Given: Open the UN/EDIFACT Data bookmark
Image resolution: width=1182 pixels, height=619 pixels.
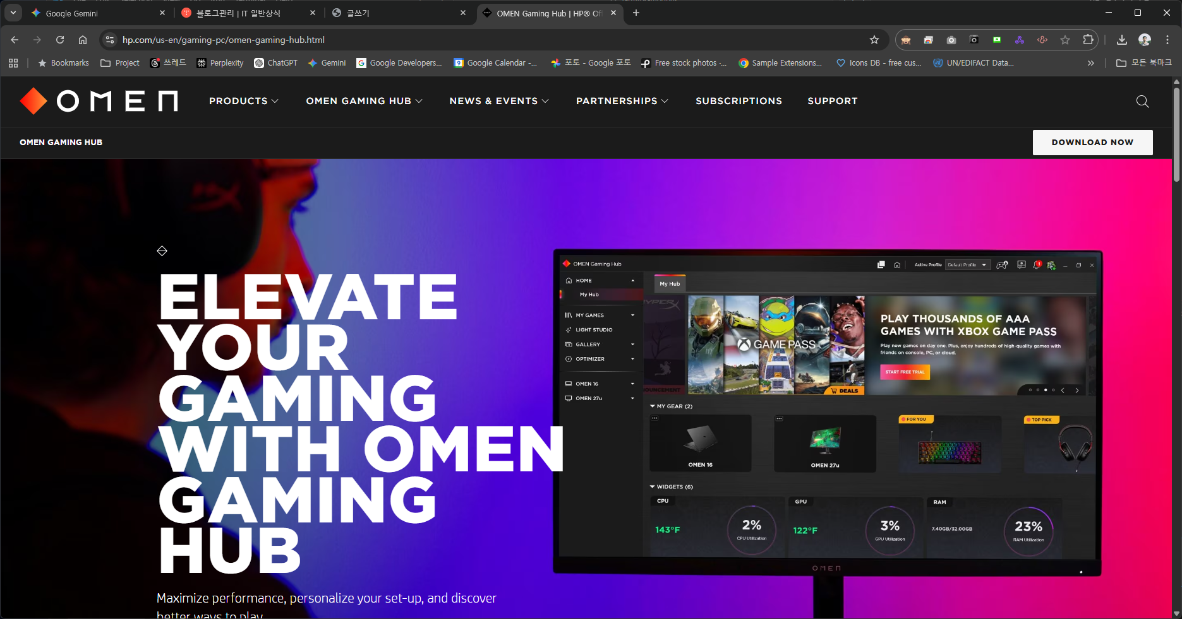Looking at the screenshot, I should (x=974, y=63).
